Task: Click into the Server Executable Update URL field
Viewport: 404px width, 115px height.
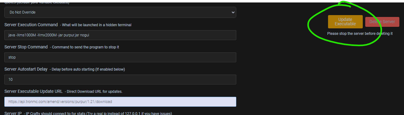Action: [120, 102]
